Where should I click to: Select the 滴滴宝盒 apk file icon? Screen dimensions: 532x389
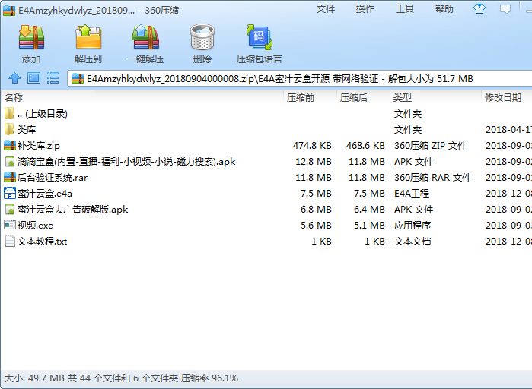10,162
